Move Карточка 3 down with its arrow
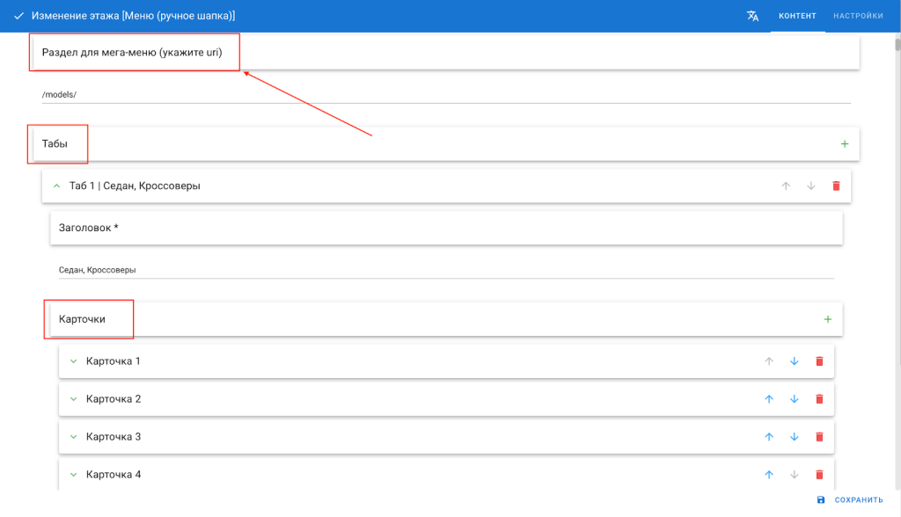 (x=794, y=437)
